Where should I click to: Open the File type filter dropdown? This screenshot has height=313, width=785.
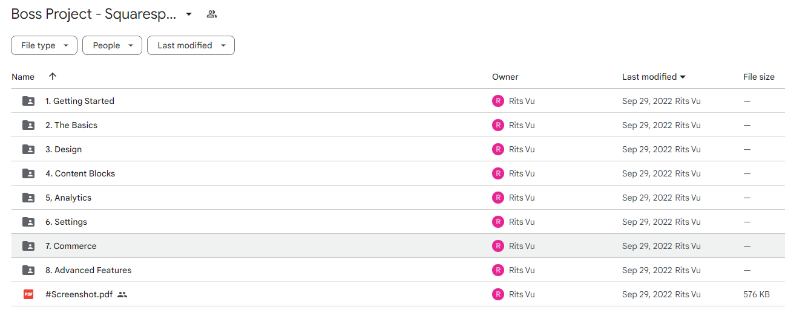click(44, 45)
